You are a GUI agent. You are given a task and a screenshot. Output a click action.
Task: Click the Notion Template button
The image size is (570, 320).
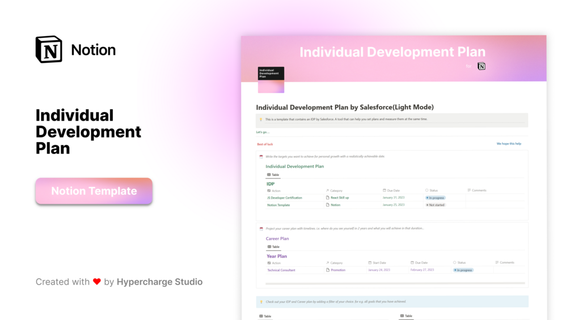point(94,191)
